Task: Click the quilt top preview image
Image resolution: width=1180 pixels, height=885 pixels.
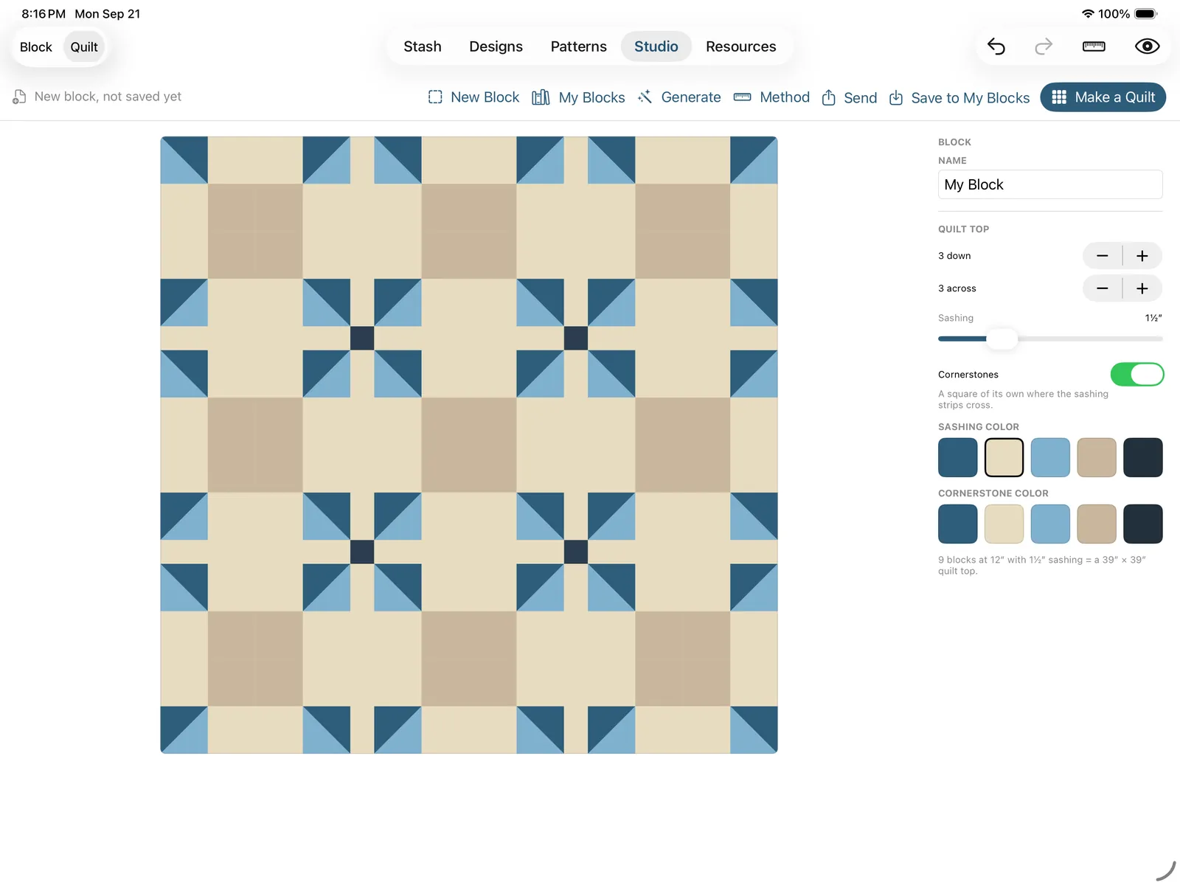Action: [x=469, y=445]
